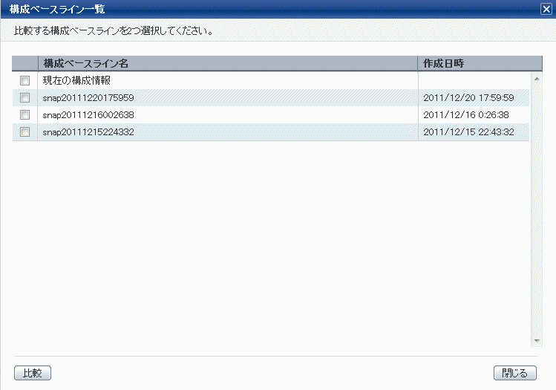Sort by 作成日時 column header
556x390 pixels.
(x=480, y=64)
